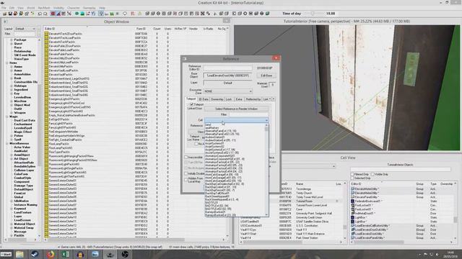The height and width of the screenshot is (259, 462).
Task: Open the NavMesh menu
Action: tap(44, 8)
